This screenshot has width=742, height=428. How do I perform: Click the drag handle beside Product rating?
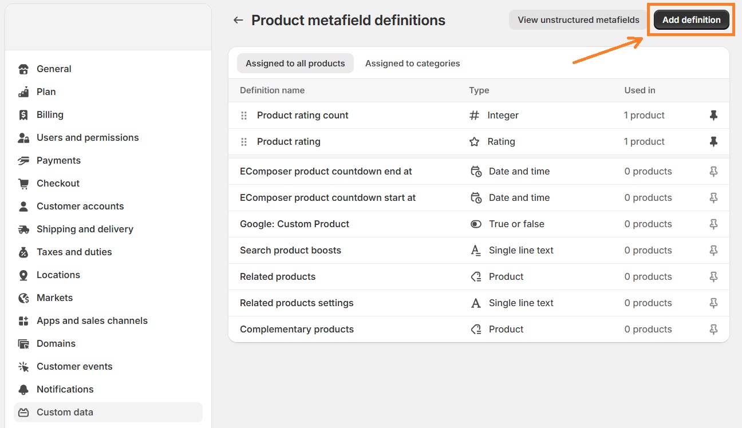tap(243, 141)
